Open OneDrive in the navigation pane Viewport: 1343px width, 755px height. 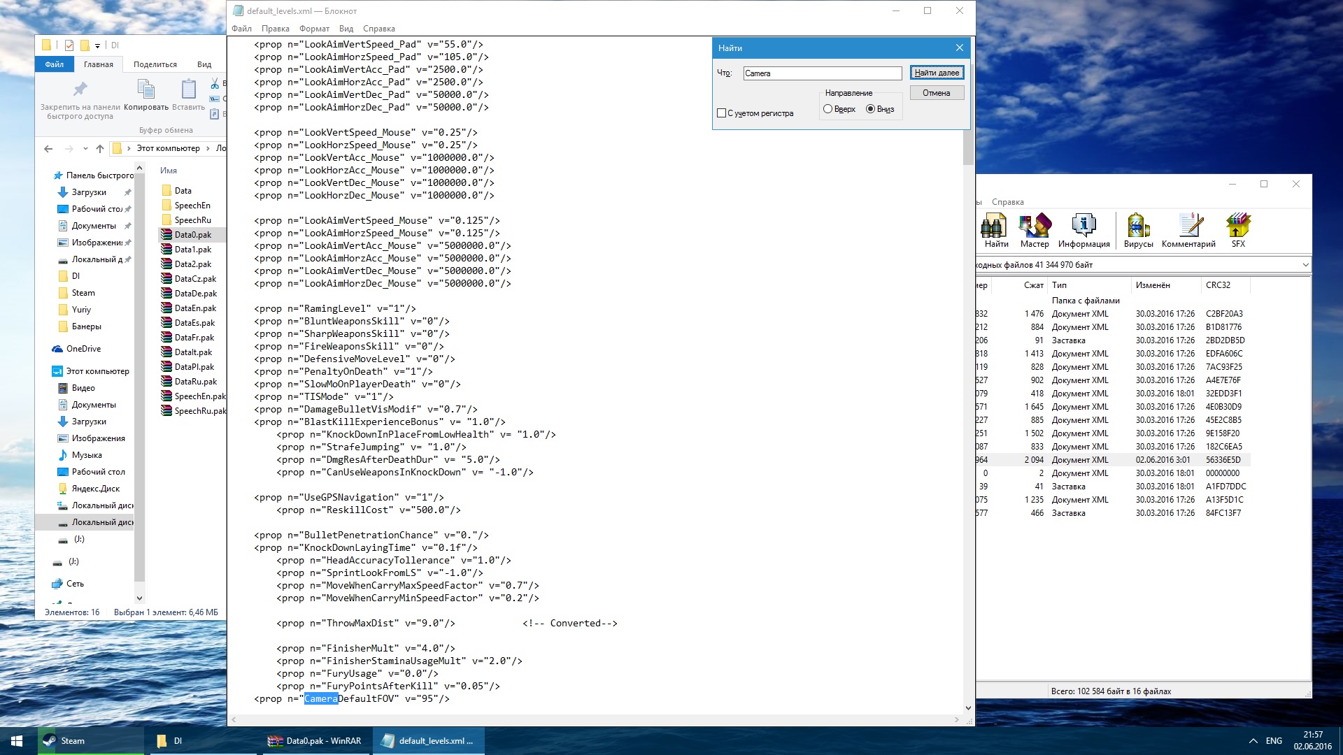click(83, 349)
